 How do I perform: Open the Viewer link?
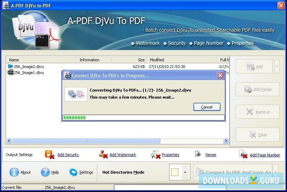[x=211, y=155]
